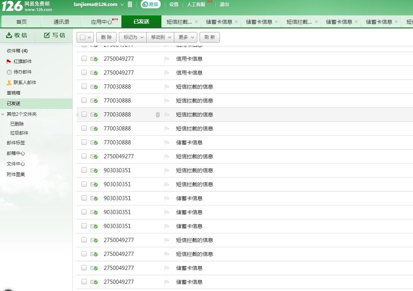Switch to the 首页 tab

(x=21, y=22)
